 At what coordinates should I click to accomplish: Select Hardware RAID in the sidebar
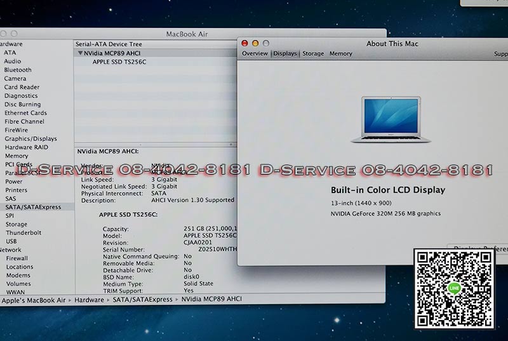27,147
